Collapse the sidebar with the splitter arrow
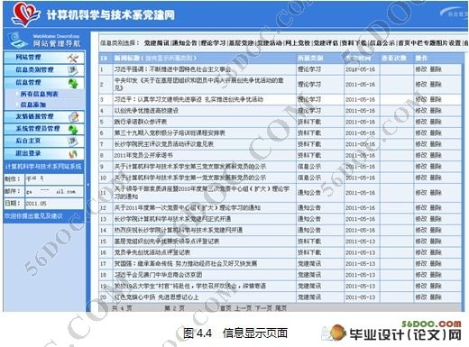The height and width of the screenshot is (347, 469). 87,185
